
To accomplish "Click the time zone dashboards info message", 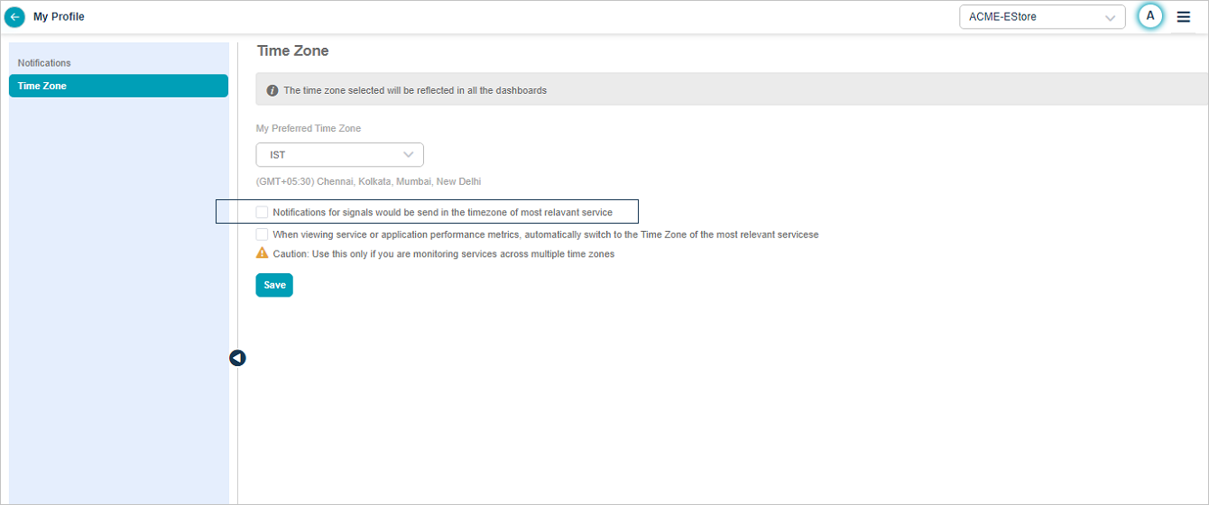I will (x=415, y=90).
